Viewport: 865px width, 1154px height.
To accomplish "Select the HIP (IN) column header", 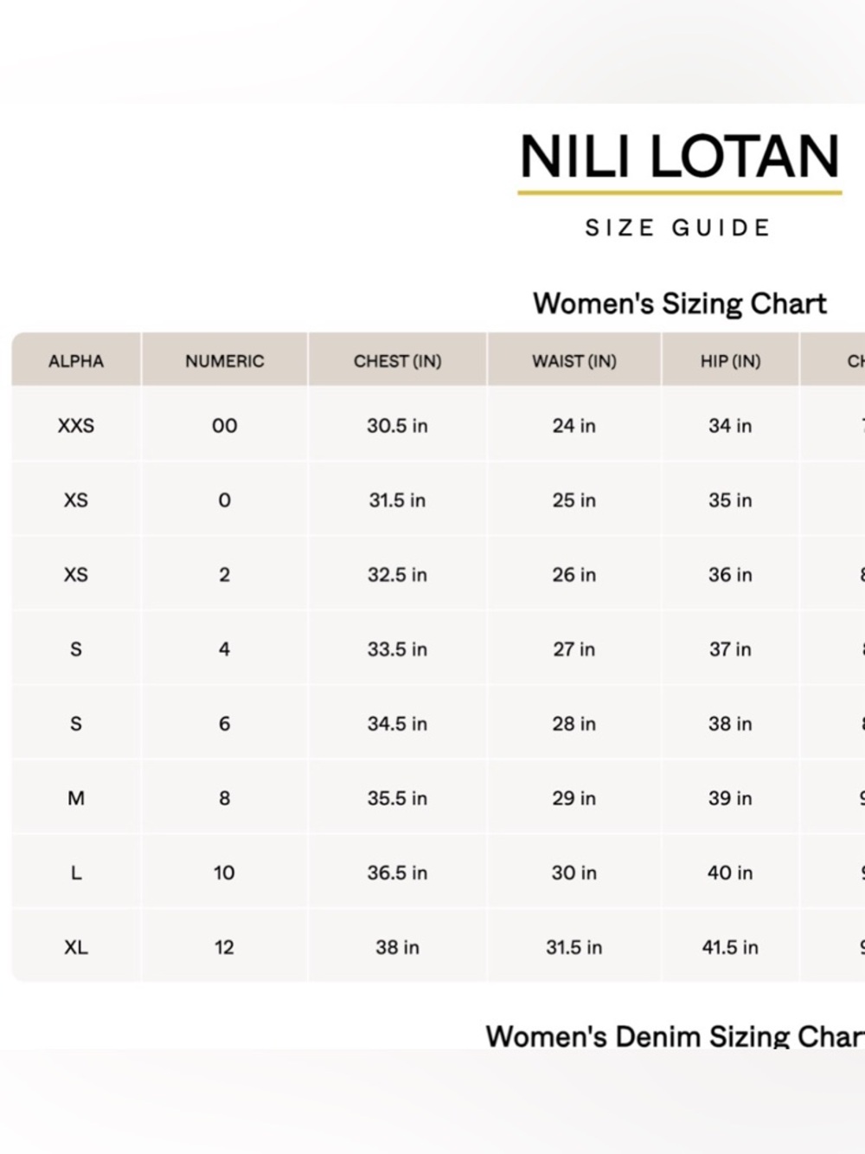I will (x=730, y=361).
